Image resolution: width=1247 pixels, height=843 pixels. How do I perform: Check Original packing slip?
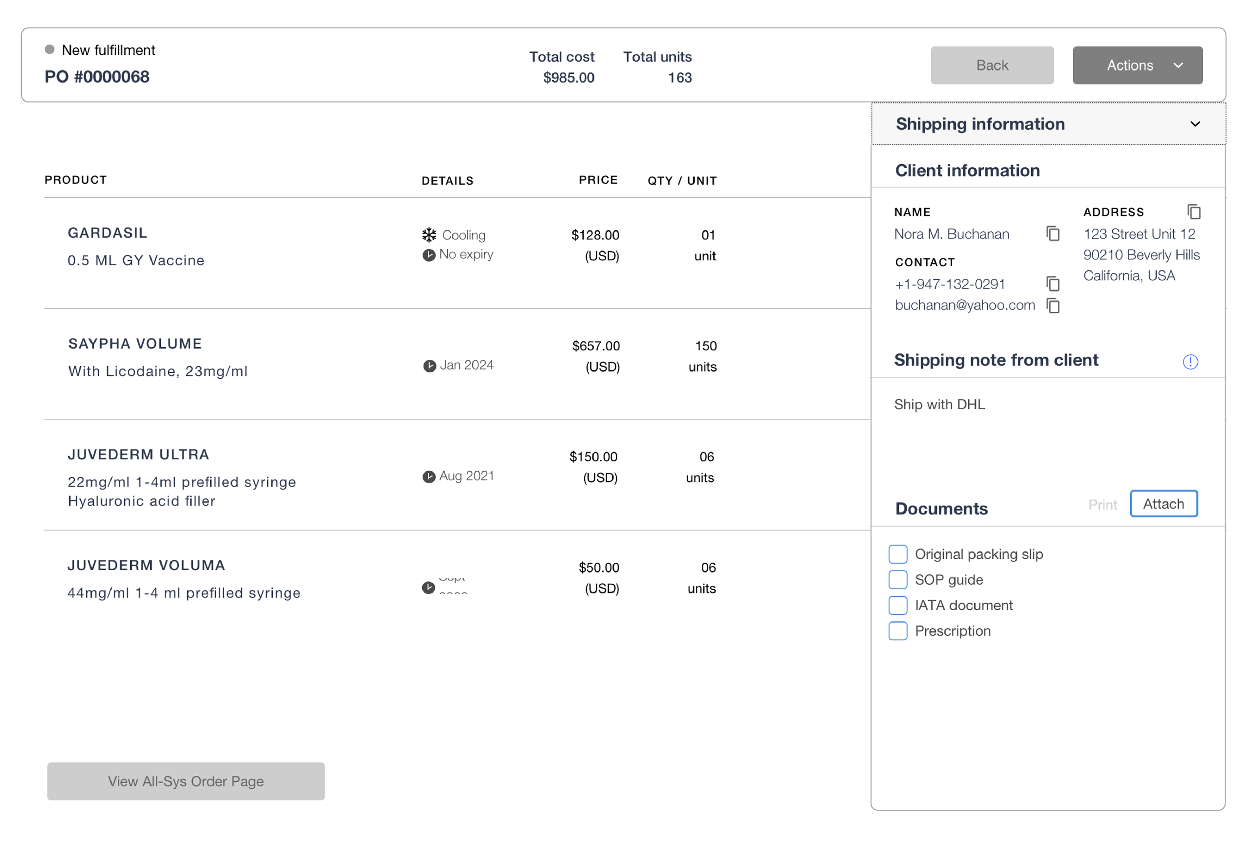click(x=898, y=554)
